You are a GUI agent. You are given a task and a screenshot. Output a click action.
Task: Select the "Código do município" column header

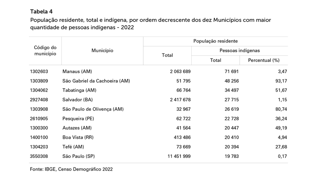[x=45, y=51]
